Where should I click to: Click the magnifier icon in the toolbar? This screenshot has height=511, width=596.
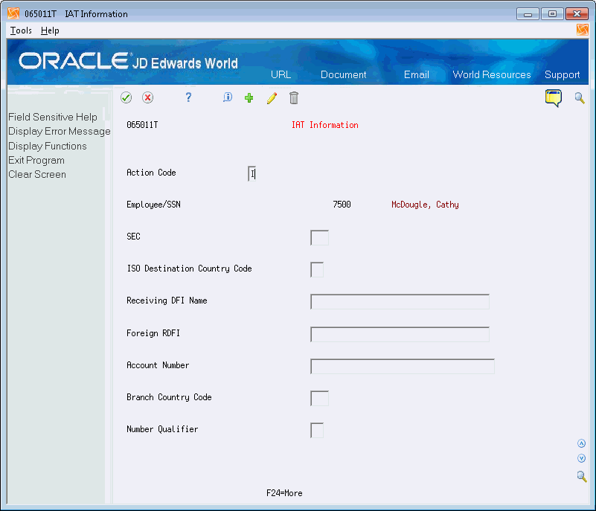(580, 98)
